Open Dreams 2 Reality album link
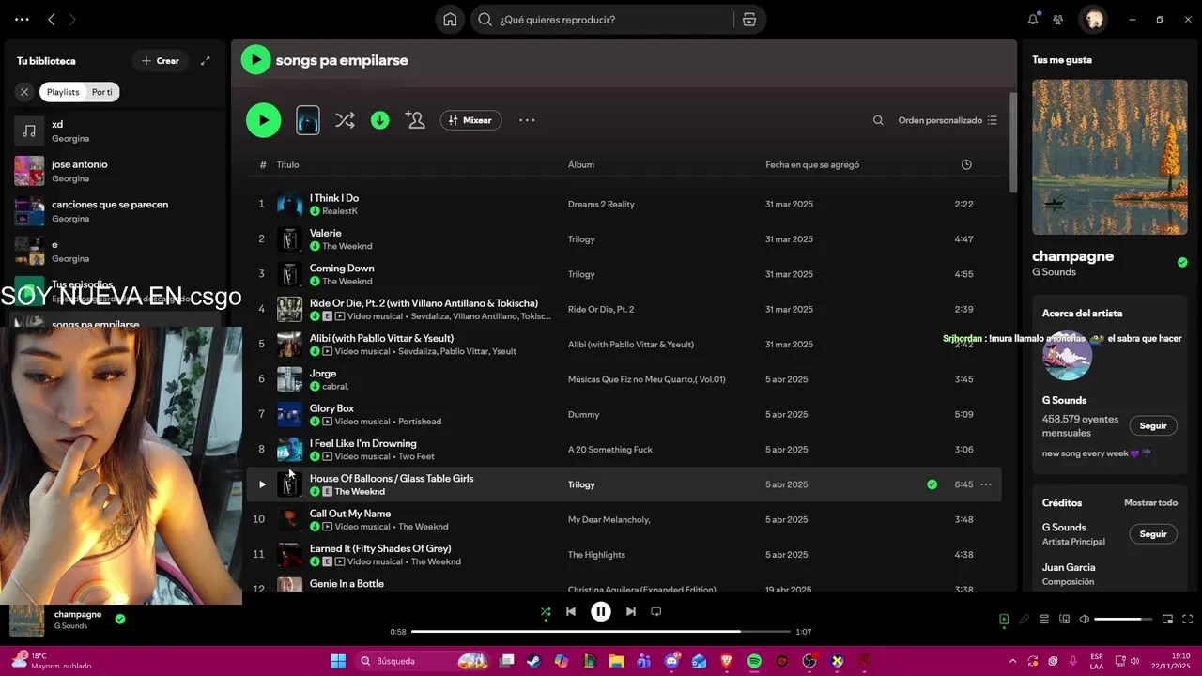The image size is (1202, 676). point(601,205)
